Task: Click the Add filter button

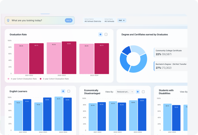Action: [122, 20]
